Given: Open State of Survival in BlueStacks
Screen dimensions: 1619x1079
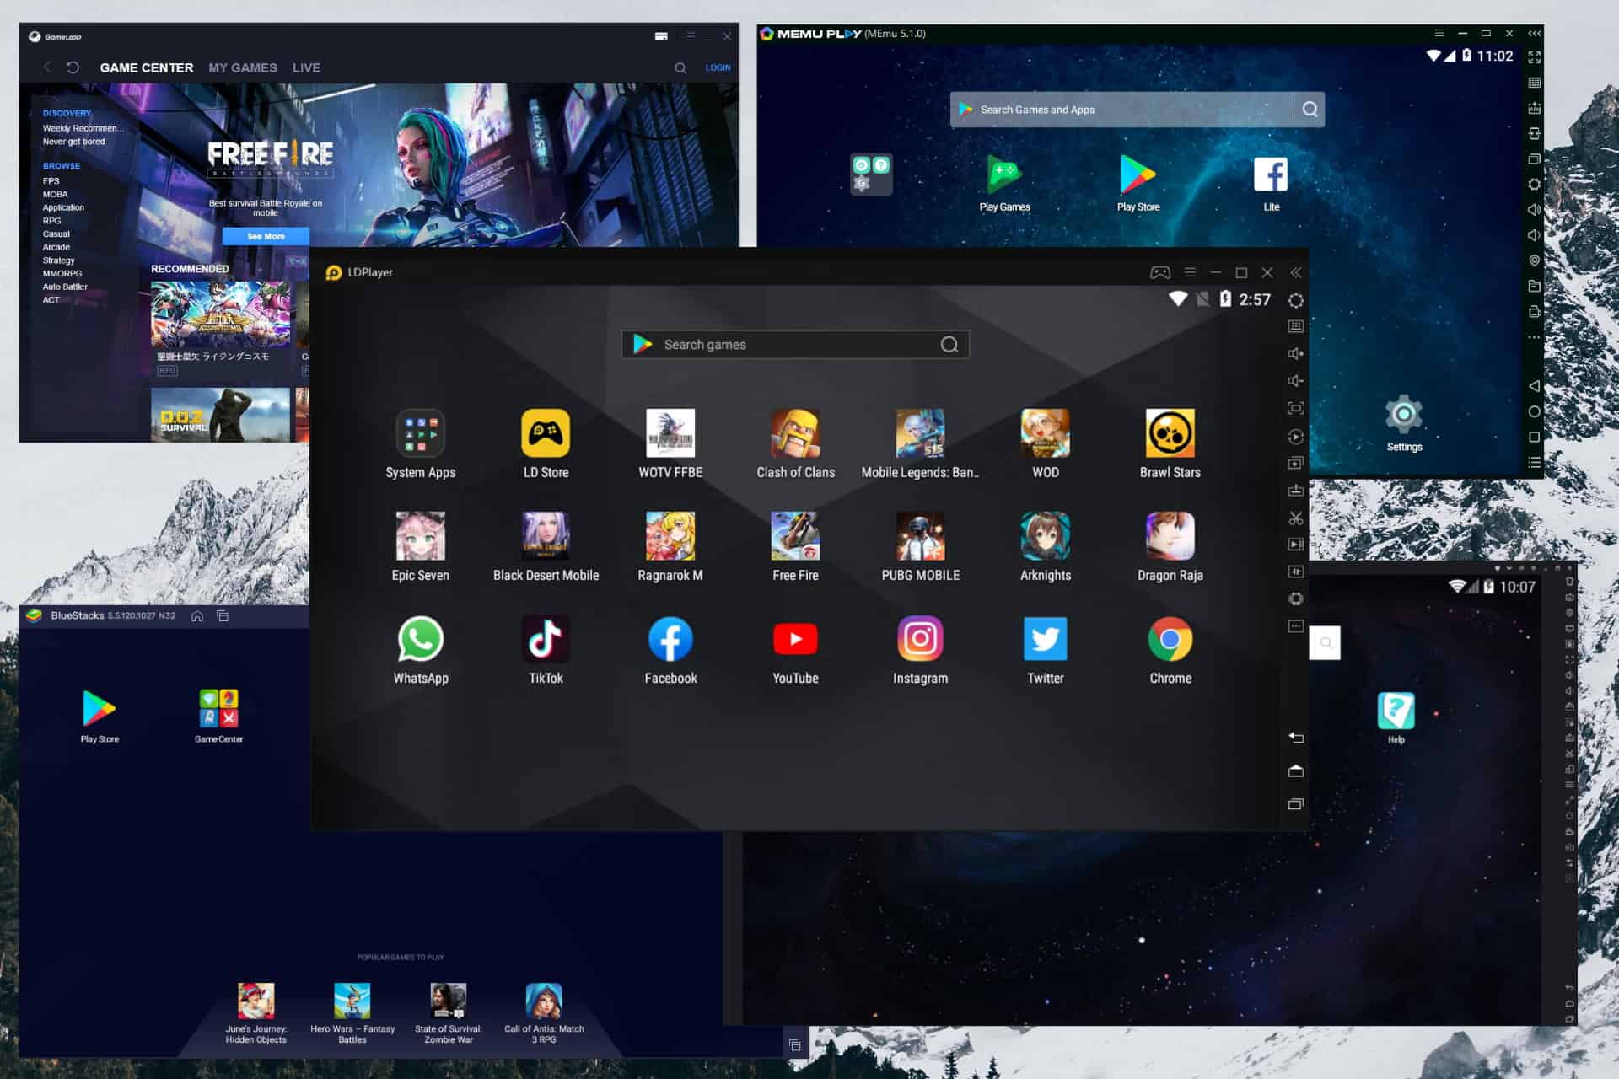Looking at the screenshot, I should [448, 1001].
